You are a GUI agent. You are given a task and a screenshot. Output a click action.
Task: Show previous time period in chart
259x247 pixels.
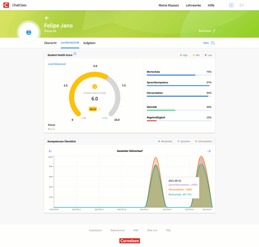[x=50, y=151]
